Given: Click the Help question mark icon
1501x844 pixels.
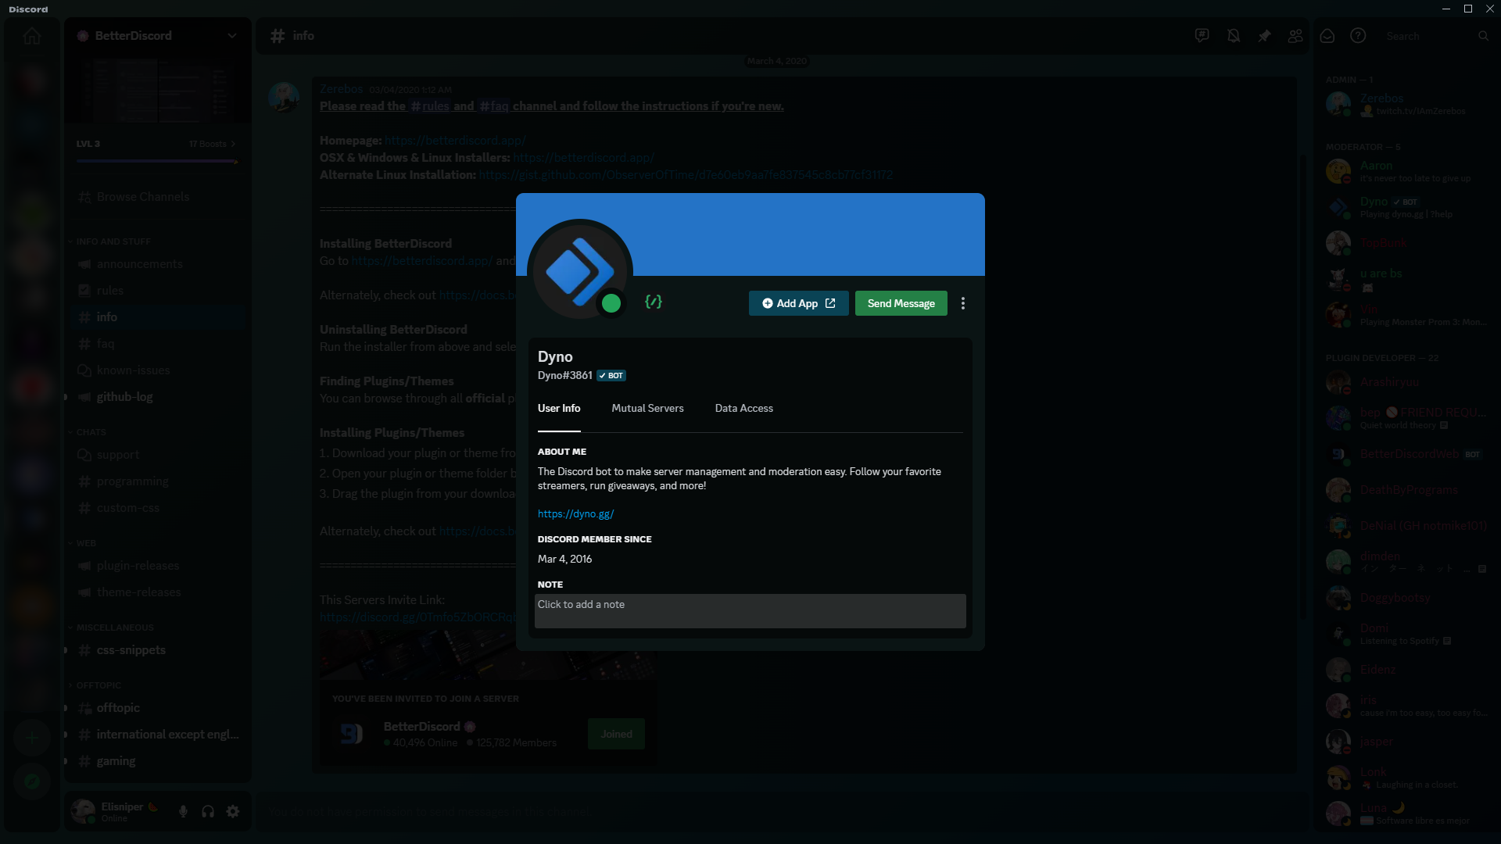Looking at the screenshot, I should point(1358,36).
